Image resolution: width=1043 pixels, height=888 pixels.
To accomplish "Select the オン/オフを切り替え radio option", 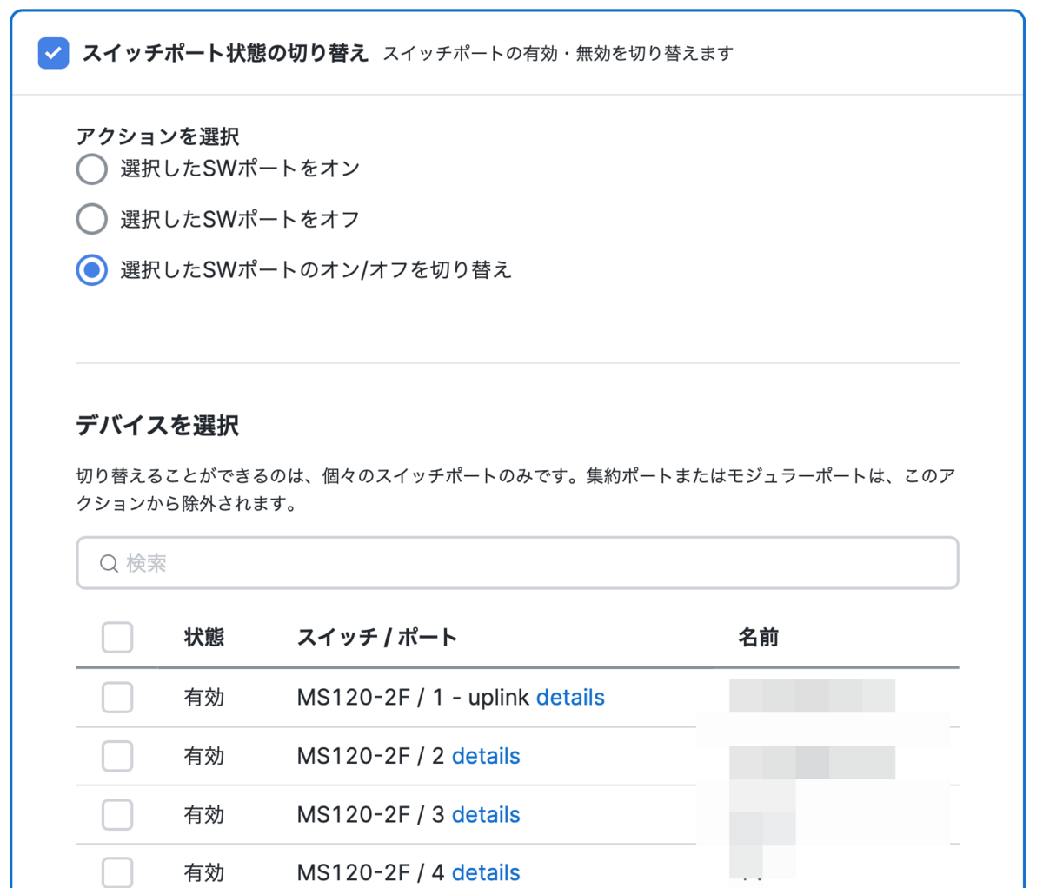I will pyautogui.click(x=91, y=269).
